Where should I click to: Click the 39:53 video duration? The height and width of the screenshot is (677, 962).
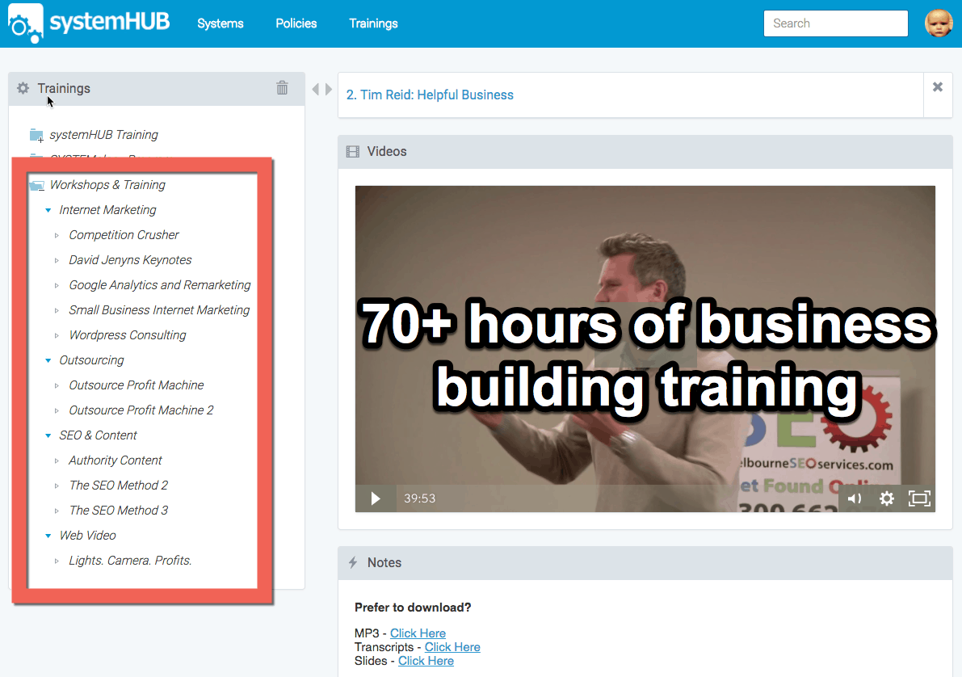(420, 498)
